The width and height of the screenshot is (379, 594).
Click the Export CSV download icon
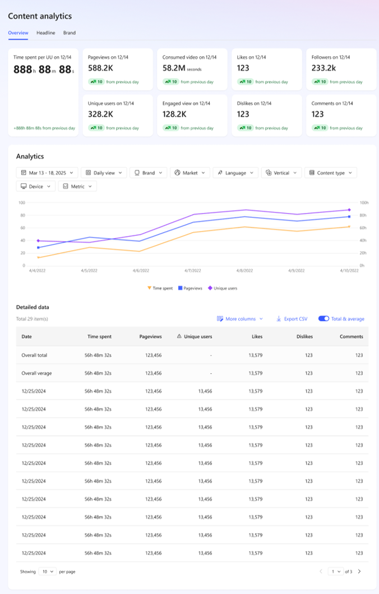[279, 319]
